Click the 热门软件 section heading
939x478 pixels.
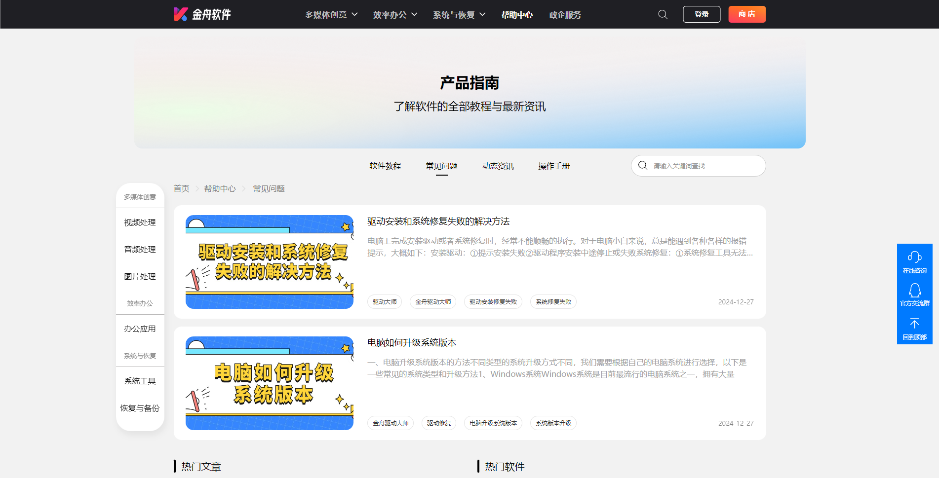(x=505, y=467)
